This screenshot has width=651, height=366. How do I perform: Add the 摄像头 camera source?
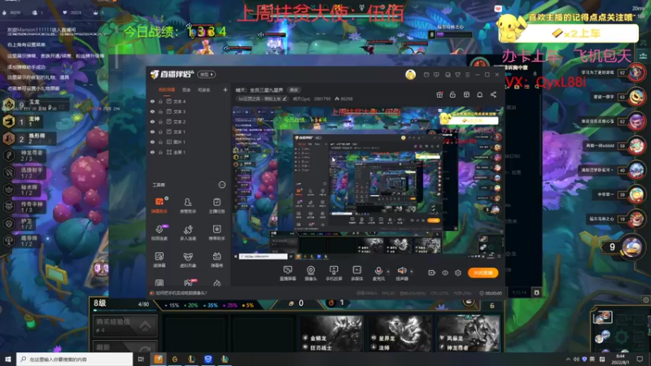(311, 273)
